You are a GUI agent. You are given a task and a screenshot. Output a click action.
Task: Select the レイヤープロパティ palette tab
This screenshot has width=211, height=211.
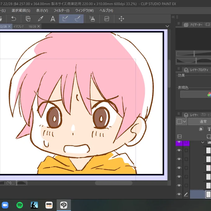(x=196, y=70)
